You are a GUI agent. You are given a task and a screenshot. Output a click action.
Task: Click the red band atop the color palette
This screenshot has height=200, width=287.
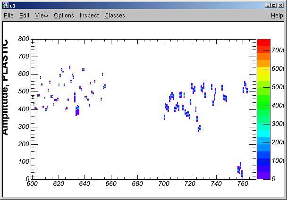tap(264, 42)
